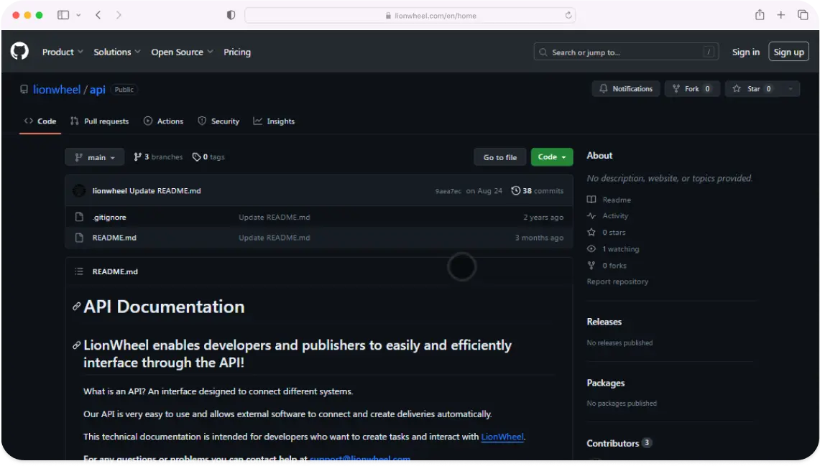Enable notifications for this repository

[x=625, y=88]
